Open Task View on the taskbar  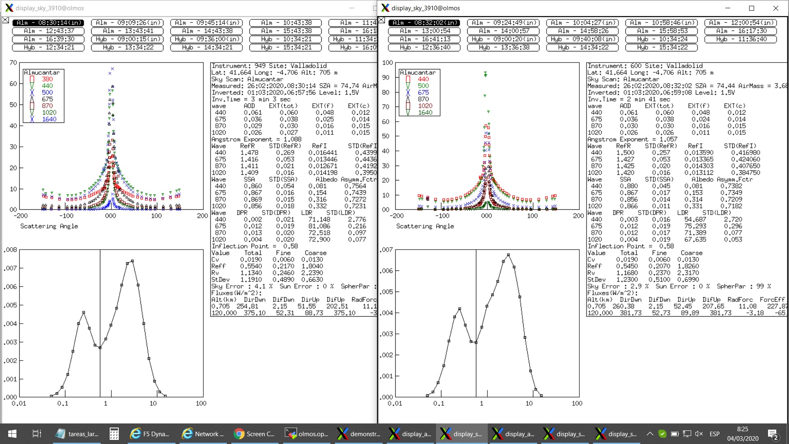(x=37, y=434)
